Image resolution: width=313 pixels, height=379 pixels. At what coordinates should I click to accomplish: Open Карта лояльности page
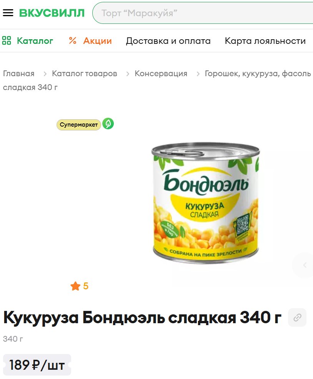pyautogui.click(x=265, y=41)
